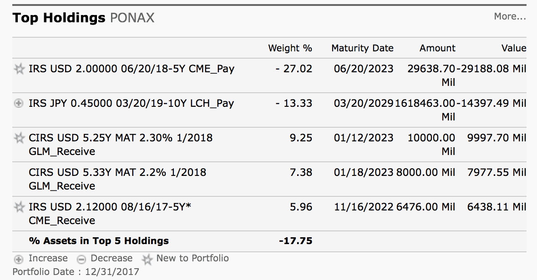Screen dimensions: 537x280
Task: Click the Portfolio Date 12/31/2017 text
Action: (x=76, y=272)
